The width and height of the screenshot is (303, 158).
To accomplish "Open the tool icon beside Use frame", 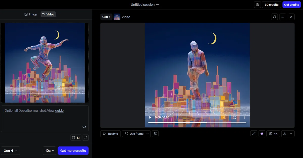I will tap(155, 134).
